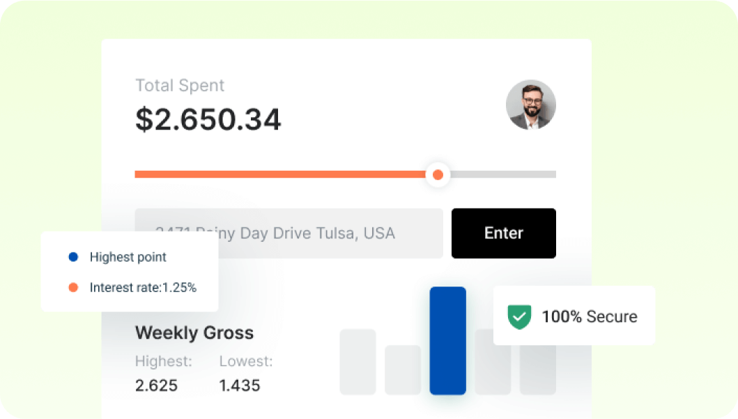Screen dimensions: 738x419
Task: Click the orange slider handle
Action: pos(438,174)
